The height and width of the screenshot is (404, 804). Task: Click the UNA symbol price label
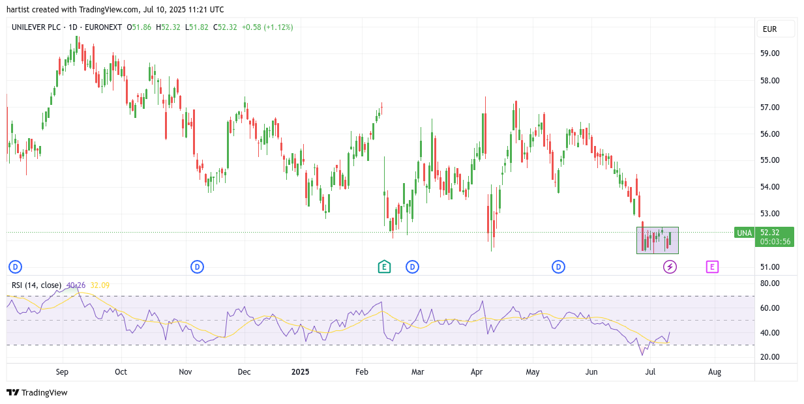pos(744,233)
